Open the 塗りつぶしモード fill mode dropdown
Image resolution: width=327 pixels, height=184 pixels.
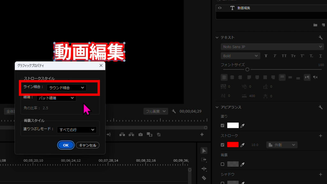click(77, 130)
